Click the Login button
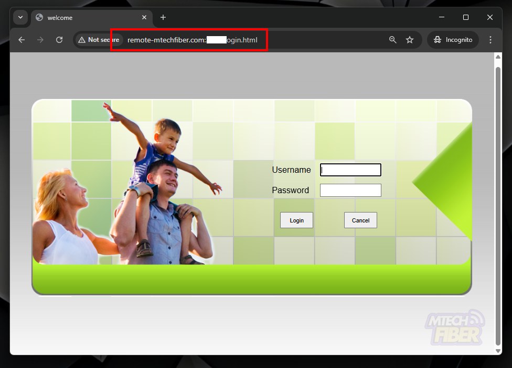Viewport: 512px width, 368px height. pyautogui.click(x=296, y=220)
